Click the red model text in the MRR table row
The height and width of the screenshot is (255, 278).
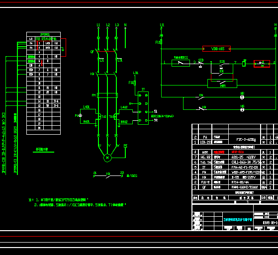[238, 152]
